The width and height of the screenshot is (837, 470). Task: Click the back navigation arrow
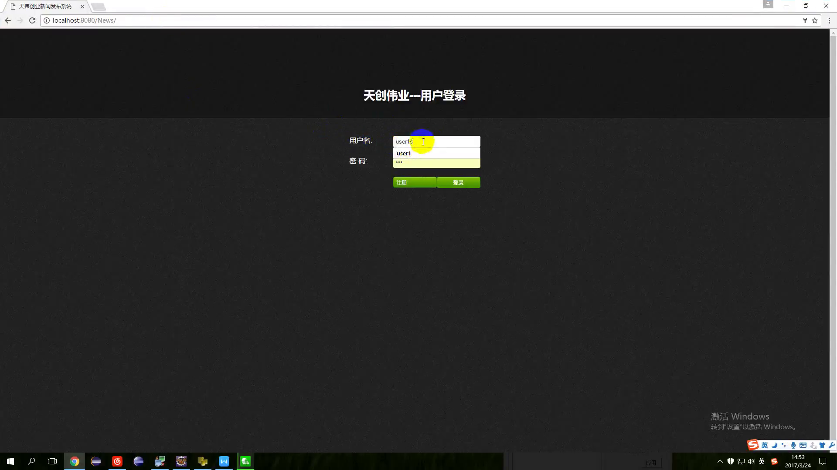8,20
